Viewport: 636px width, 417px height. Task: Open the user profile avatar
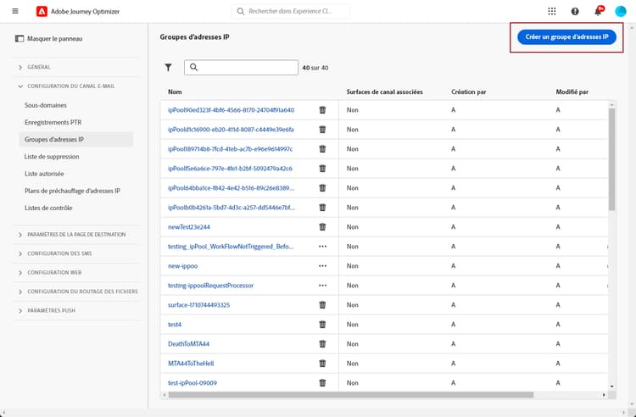(x=621, y=11)
